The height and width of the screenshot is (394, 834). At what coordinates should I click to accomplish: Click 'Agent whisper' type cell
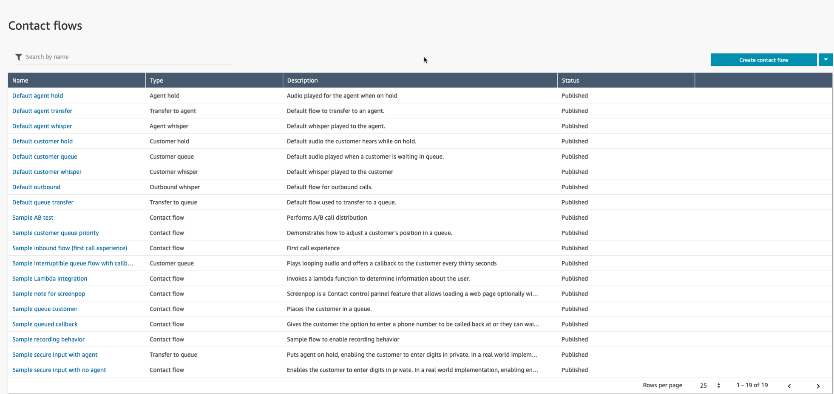point(169,126)
